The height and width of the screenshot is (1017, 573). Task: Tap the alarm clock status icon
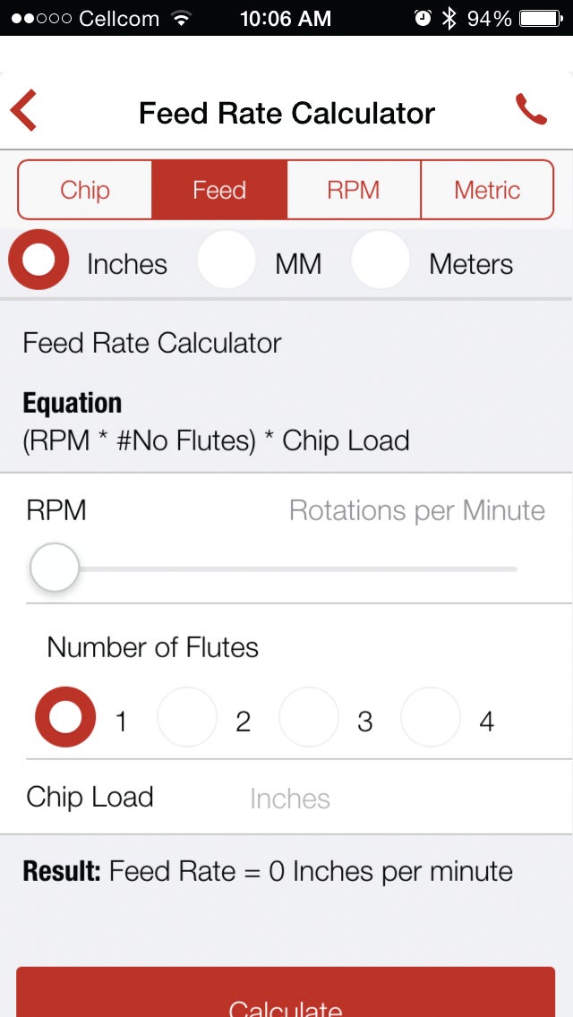(423, 18)
